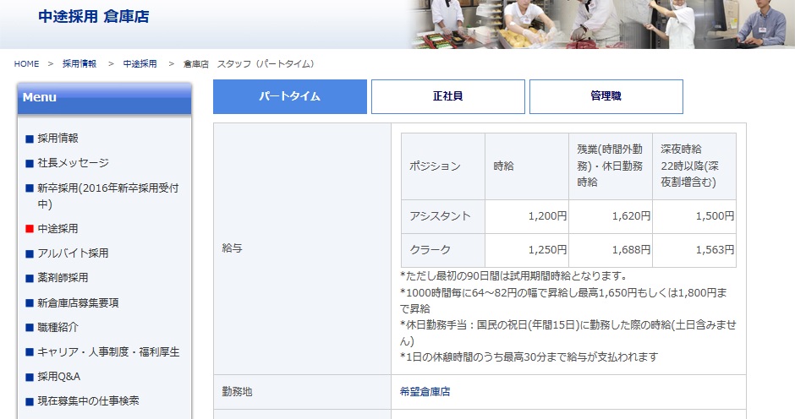Open 薬剤師採用 in sidebar menu
Screen dimensions: 795x419
[63, 278]
